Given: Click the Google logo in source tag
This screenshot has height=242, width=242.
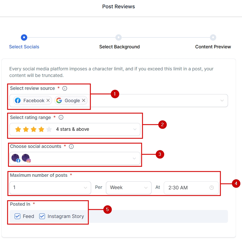Looking at the screenshot, I should (59, 100).
